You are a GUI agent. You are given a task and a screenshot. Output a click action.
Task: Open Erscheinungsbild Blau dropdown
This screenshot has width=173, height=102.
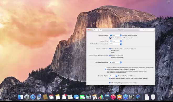[x=115, y=35]
